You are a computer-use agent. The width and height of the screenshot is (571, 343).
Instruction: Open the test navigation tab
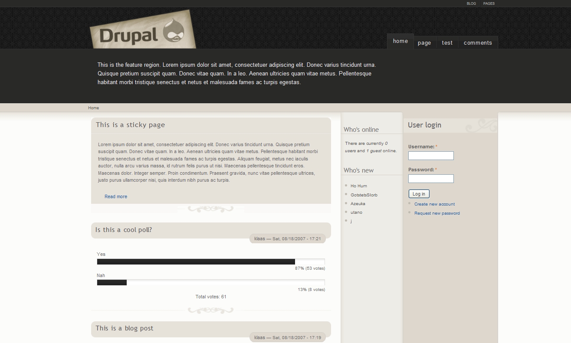click(x=447, y=42)
